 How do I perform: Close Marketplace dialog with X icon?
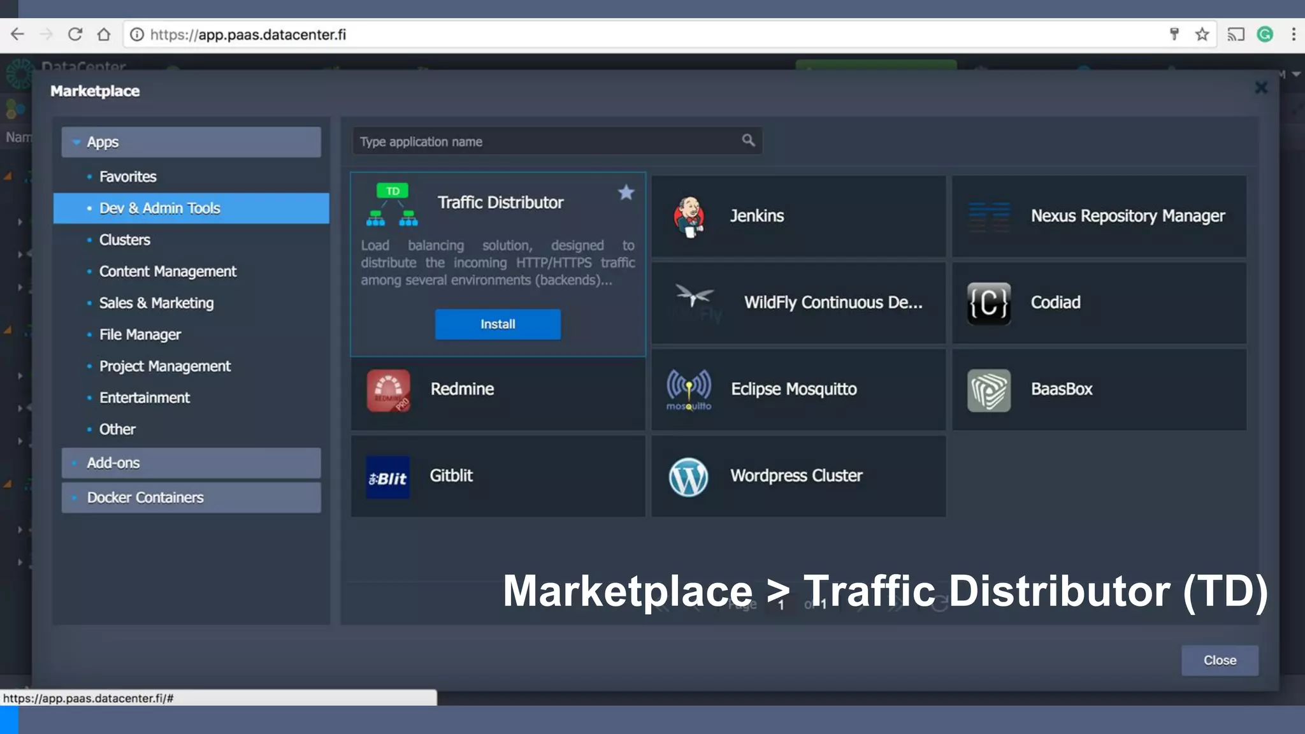1260,88
